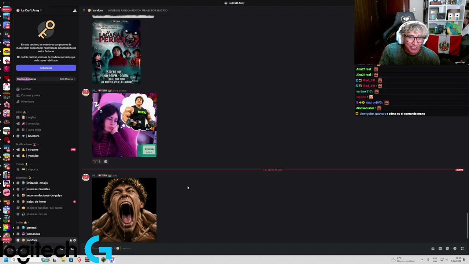Add a reaction under the Kick meme
Screen dimensions: 469x264
106,161
